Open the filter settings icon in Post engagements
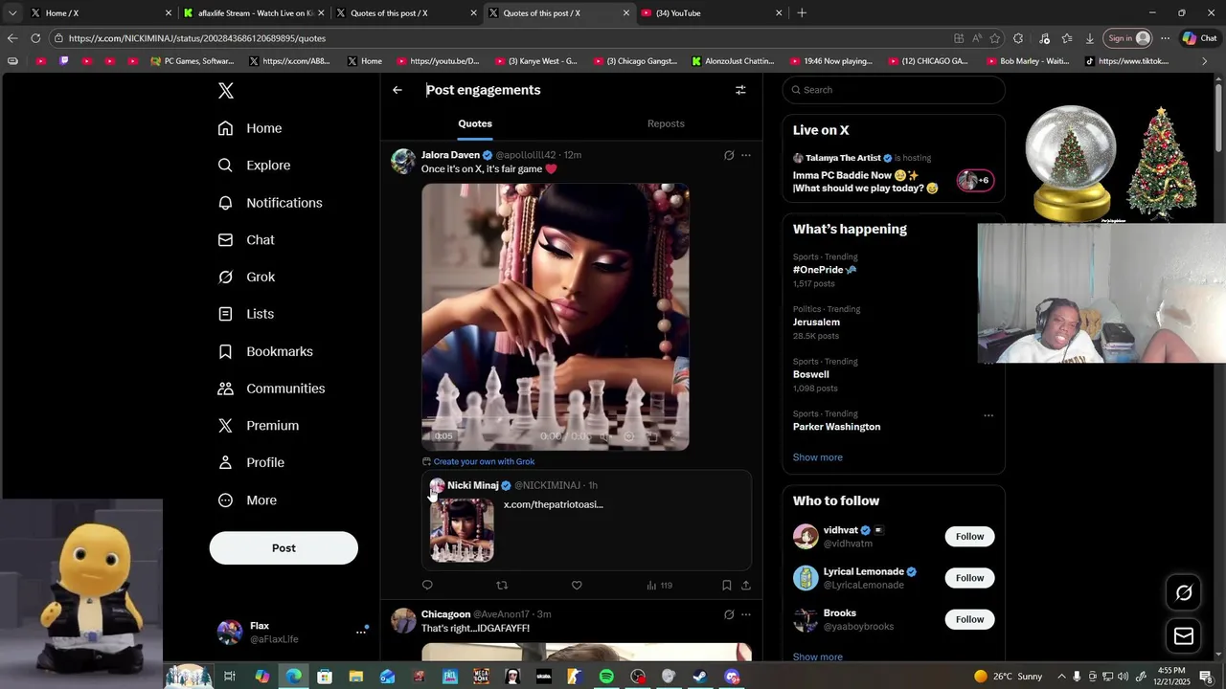This screenshot has height=689, width=1226. [740, 90]
